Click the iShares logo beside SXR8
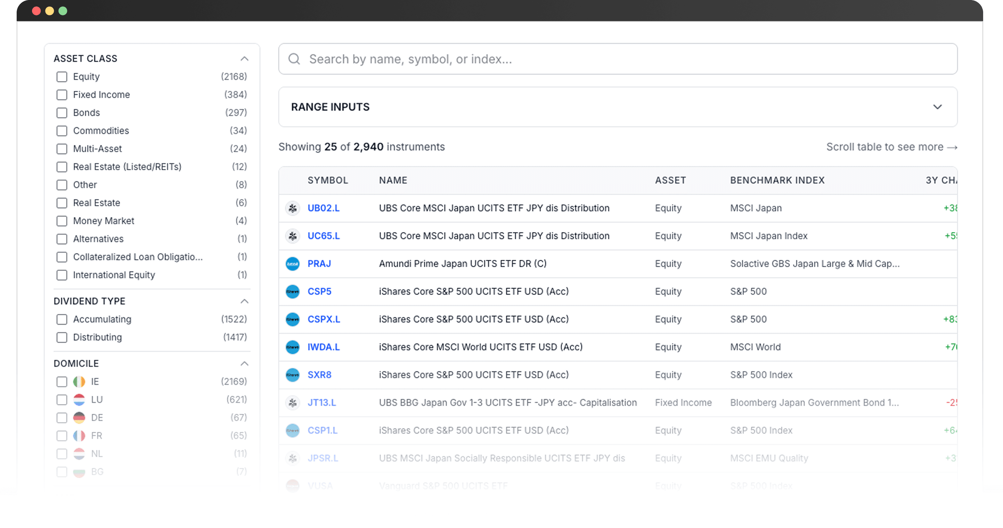 [292, 375]
